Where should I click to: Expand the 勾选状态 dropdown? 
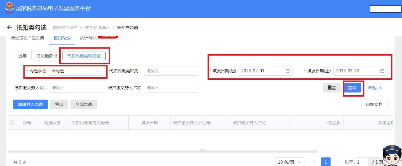coord(76,71)
